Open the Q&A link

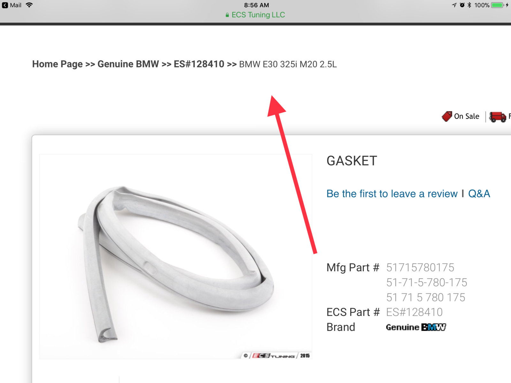coord(479,194)
